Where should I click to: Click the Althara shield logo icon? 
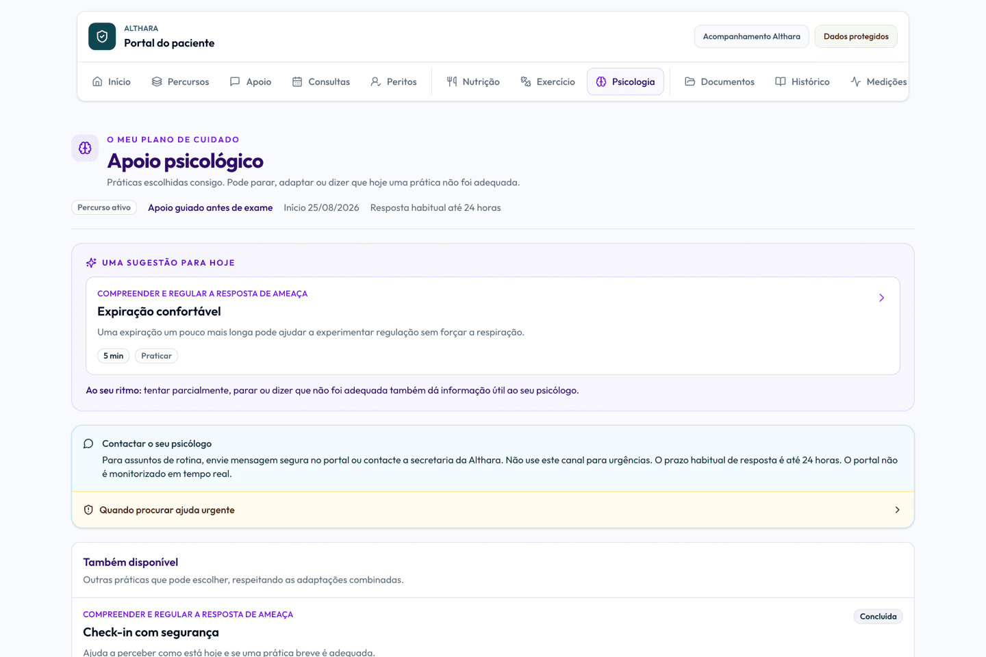pos(102,36)
